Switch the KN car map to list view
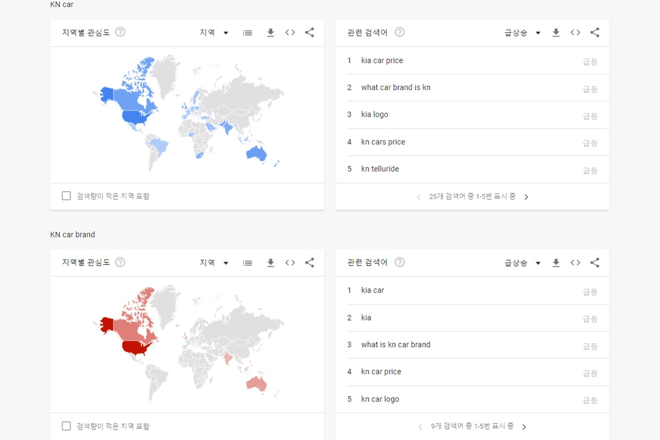 [248, 32]
